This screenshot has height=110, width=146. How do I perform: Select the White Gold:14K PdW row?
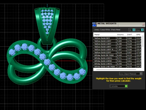[117, 67]
